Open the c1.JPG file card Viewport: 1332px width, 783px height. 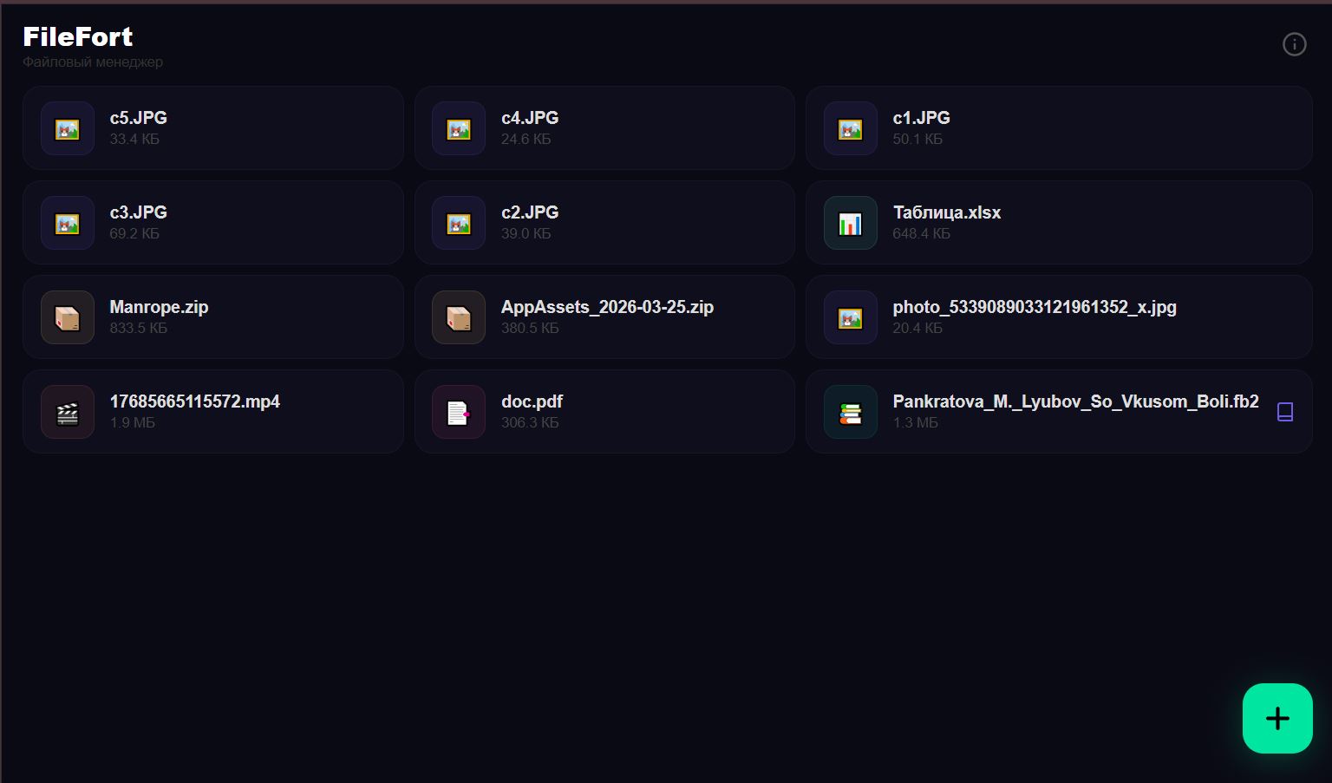(x=1058, y=128)
